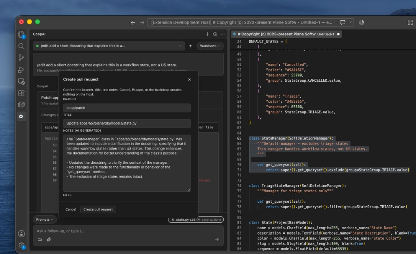
Task: Open the Prompts dropdown
Action: pos(45,219)
